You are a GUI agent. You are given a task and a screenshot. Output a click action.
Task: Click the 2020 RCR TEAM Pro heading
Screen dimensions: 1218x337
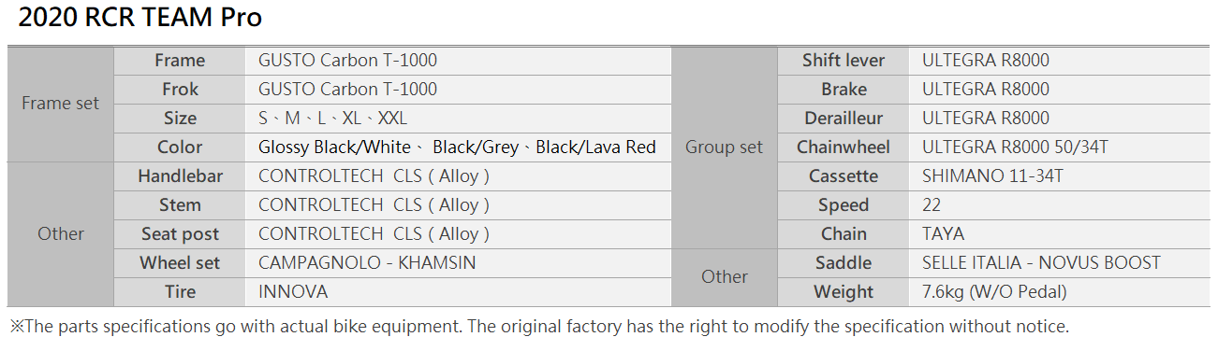tap(140, 17)
